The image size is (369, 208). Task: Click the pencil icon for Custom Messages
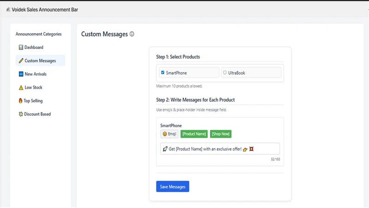21,61
